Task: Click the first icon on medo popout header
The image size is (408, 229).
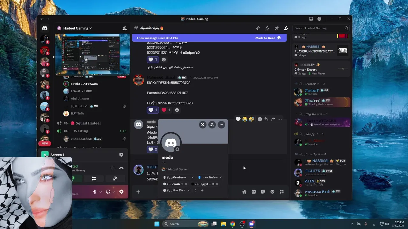Action: [203, 125]
